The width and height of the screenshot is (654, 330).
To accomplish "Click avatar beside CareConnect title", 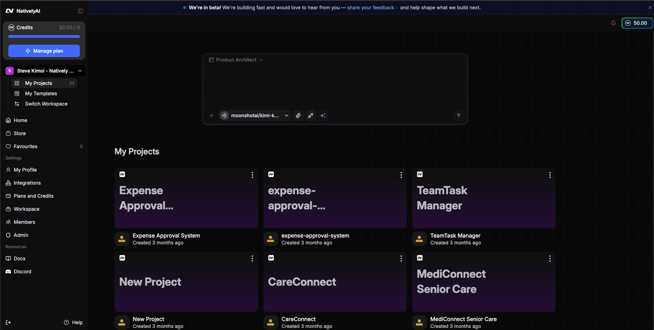I will (x=271, y=322).
